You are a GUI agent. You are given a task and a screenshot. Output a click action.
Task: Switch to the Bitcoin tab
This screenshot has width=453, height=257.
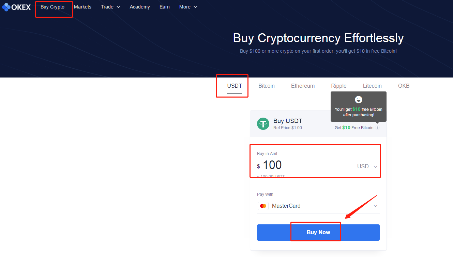tap(267, 86)
